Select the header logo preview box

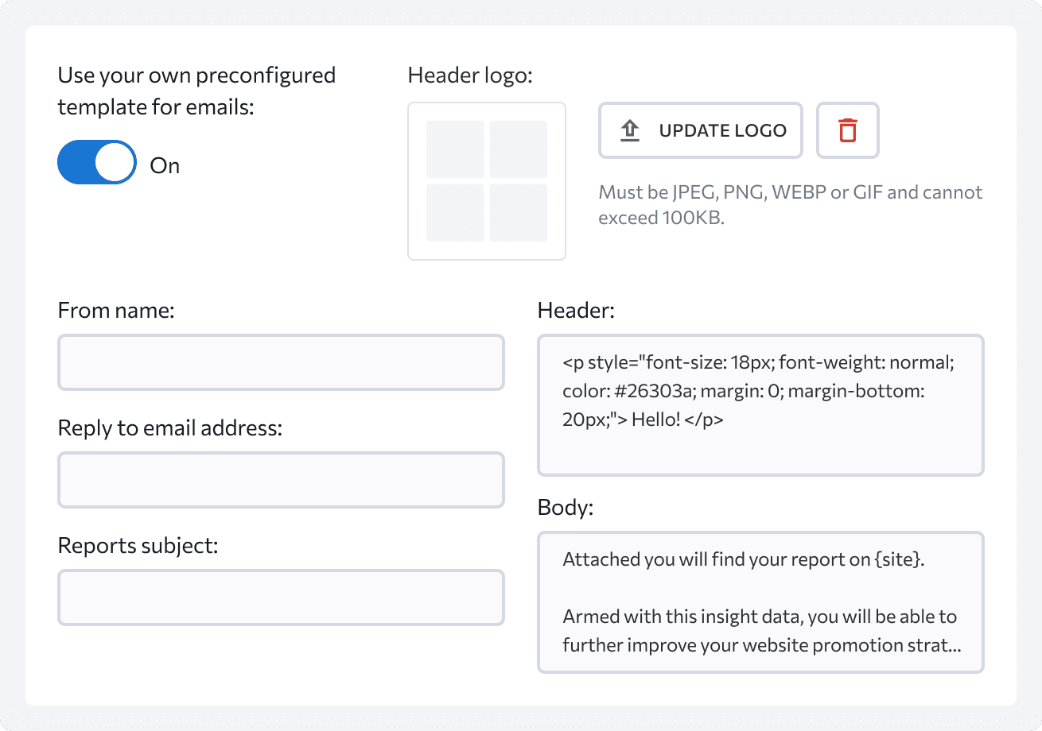click(x=487, y=181)
